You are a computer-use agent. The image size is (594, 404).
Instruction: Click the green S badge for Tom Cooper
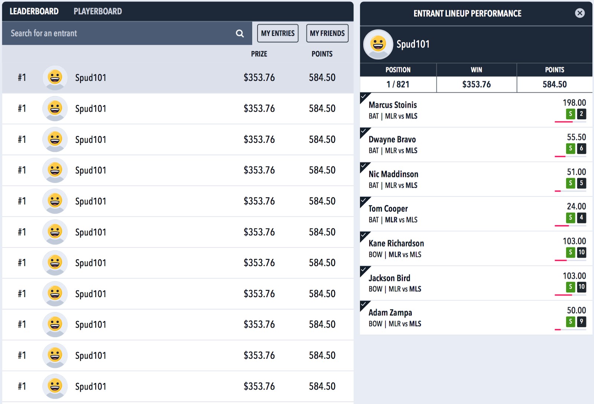571,217
